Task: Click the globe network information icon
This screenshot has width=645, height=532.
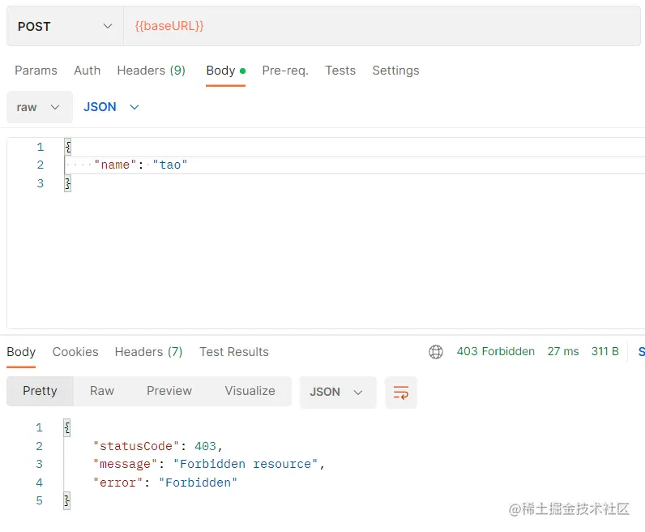Action: coord(436,352)
